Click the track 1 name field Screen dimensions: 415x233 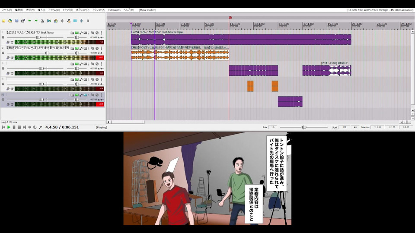[37, 32]
